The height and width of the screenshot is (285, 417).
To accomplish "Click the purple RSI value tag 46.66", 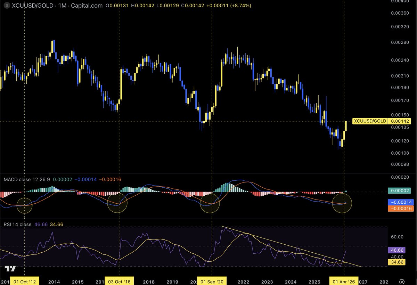I will click(x=397, y=250).
